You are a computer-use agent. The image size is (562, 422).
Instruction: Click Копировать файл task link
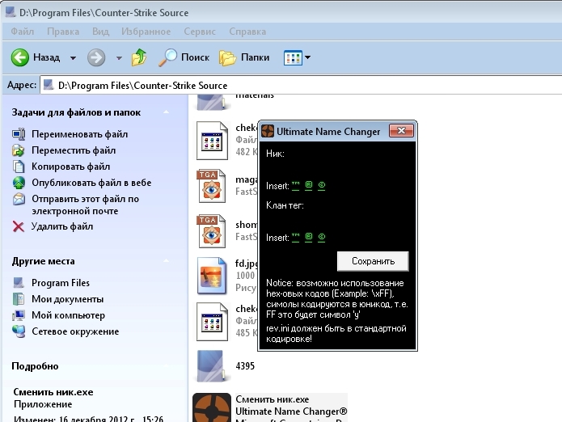[70, 167]
